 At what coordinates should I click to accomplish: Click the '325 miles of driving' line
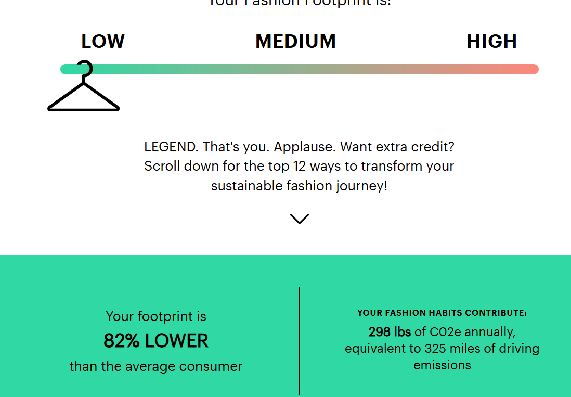pyautogui.click(x=442, y=349)
